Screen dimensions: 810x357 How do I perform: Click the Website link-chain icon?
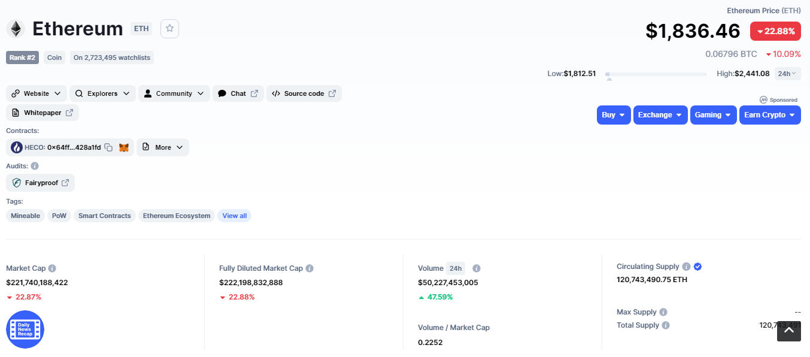click(16, 93)
